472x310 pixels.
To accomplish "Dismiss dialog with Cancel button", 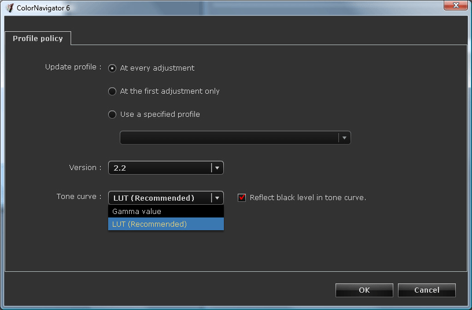I will pyautogui.click(x=426, y=290).
